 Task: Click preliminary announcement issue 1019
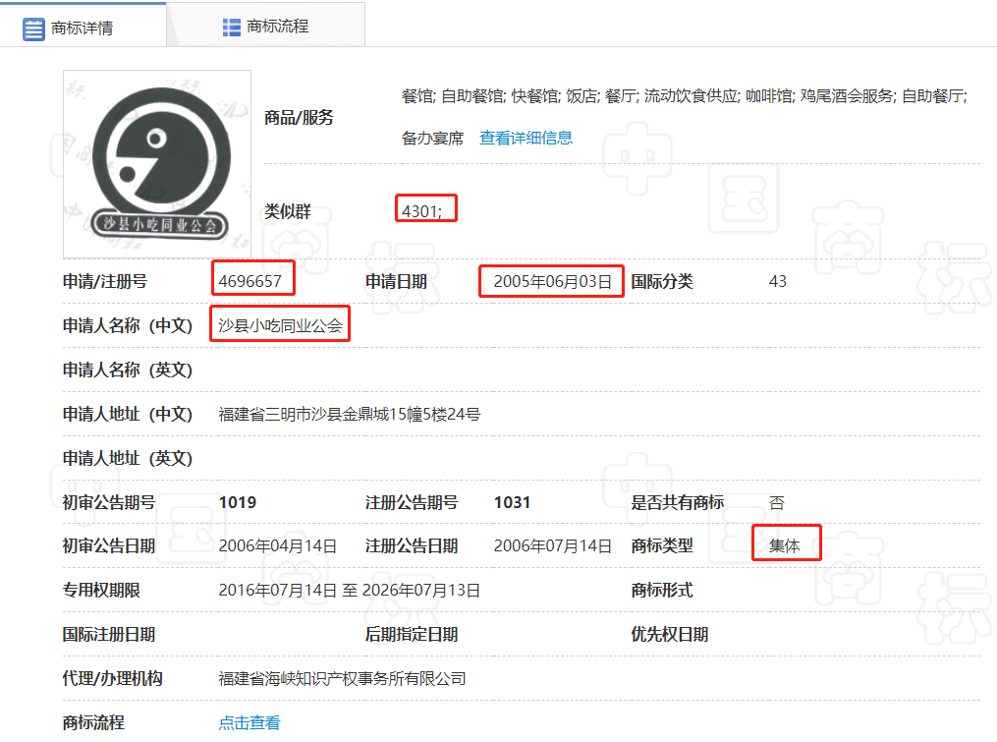(238, 503)
